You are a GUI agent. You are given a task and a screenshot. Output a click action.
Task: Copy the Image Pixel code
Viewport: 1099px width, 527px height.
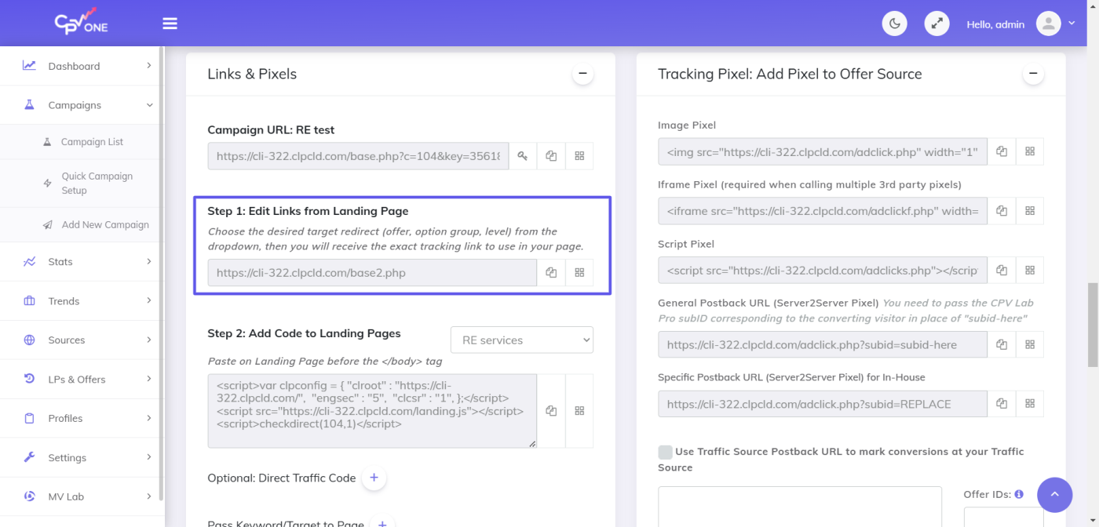click(x=1002, y=151)
